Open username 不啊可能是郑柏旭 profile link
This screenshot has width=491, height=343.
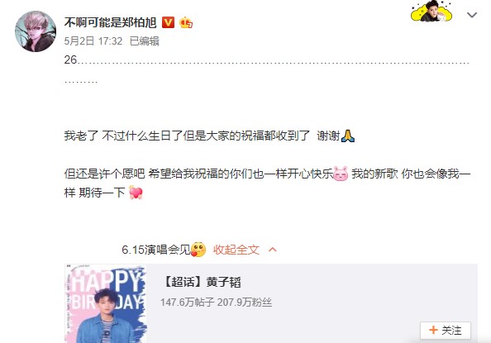click(110, 22)
